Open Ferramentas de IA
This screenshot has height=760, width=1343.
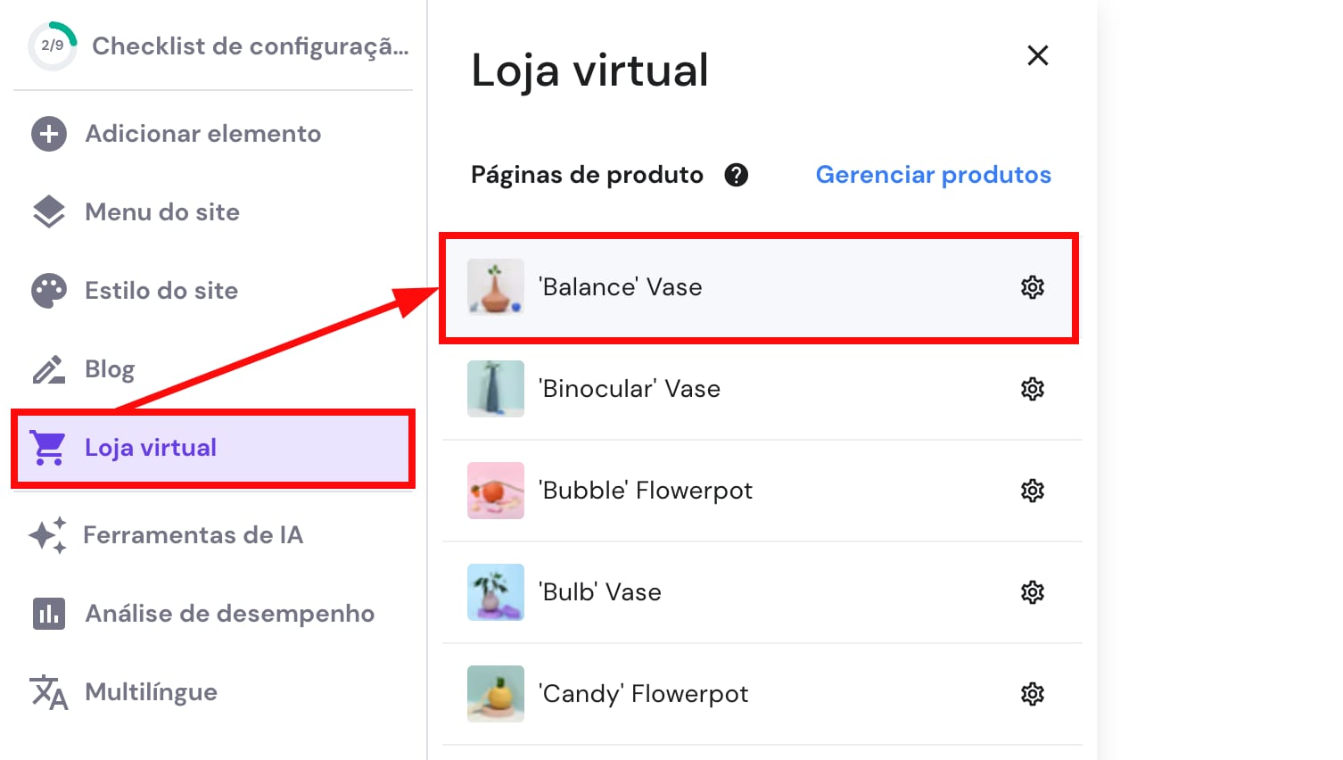tap(194, 534)
